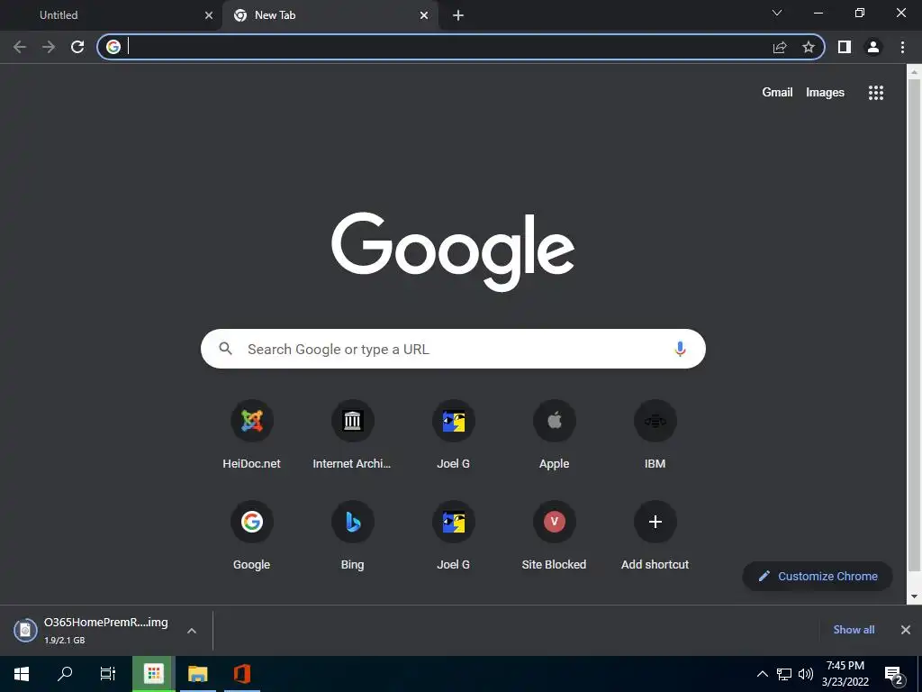Open the Internet Archive shortcut
The height and width of the screenshot is (692, 922).
coord(352,434)
